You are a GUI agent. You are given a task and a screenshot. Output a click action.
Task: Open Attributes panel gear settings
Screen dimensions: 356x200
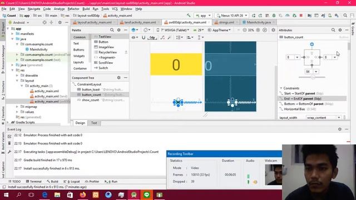pos(340,30)
